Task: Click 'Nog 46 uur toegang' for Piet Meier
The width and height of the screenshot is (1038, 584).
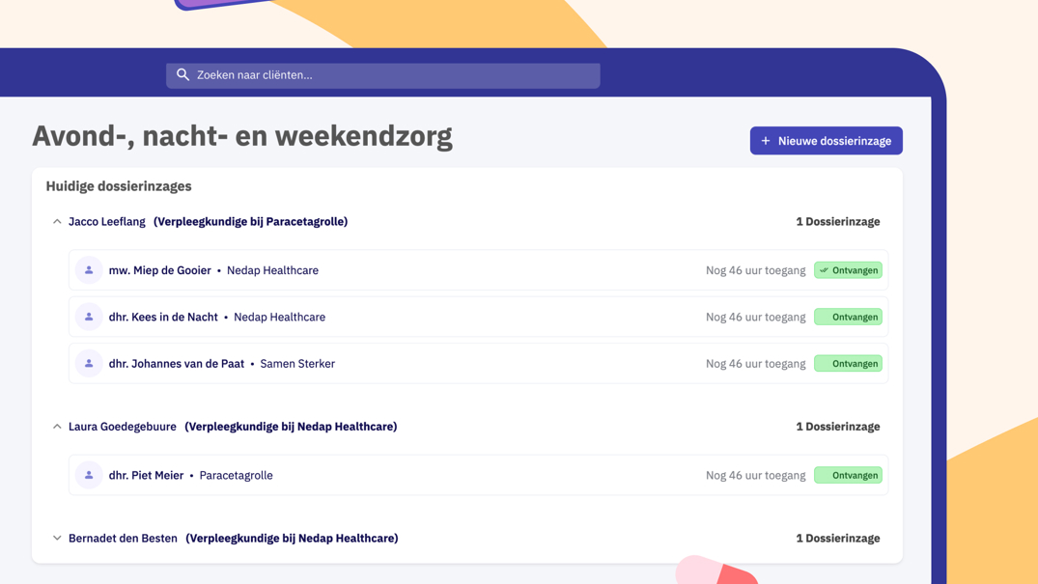Action: 755,476
